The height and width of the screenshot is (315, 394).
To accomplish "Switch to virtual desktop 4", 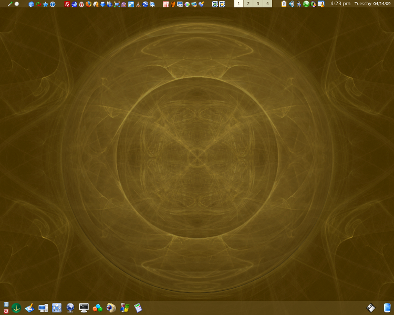I will [267, 4].
